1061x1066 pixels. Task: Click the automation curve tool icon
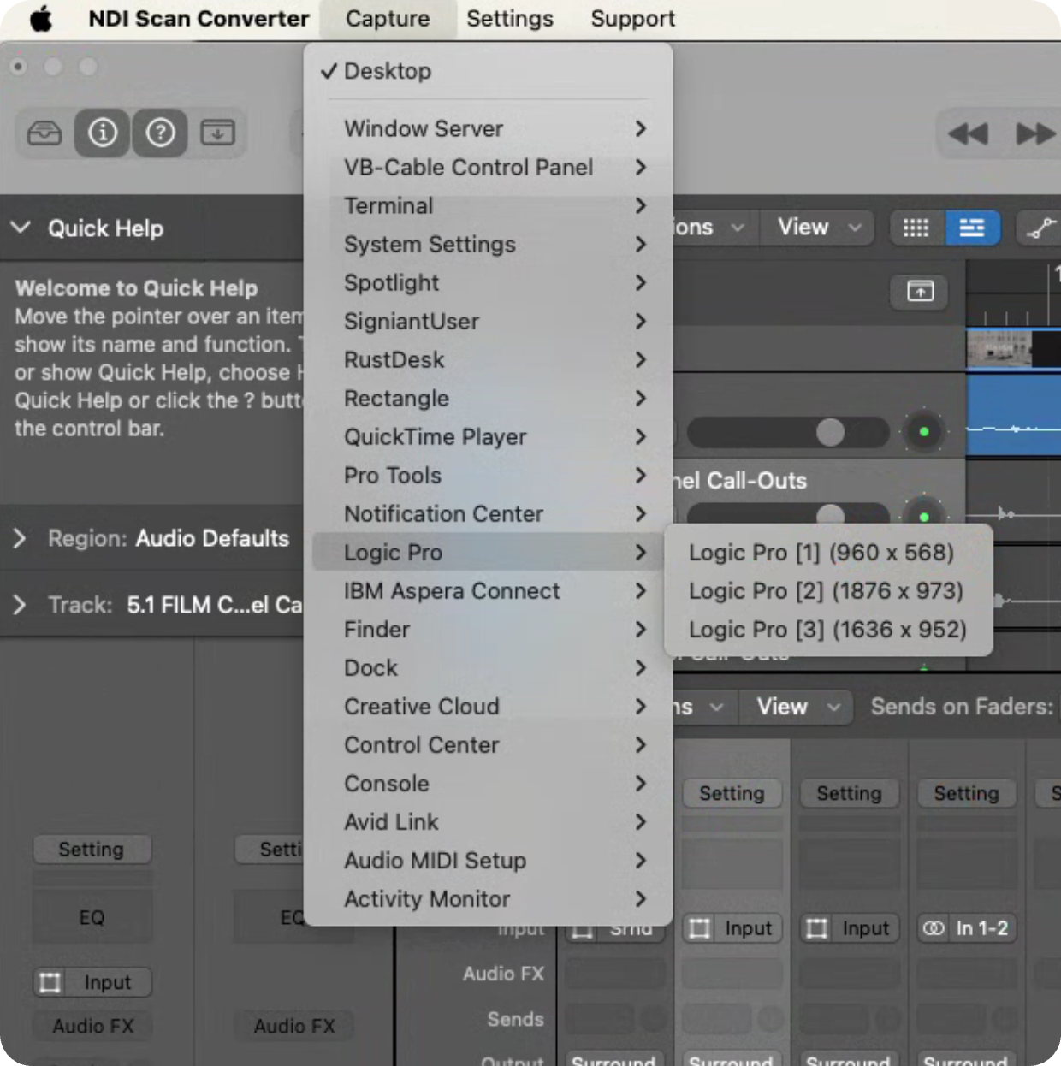1040,228
